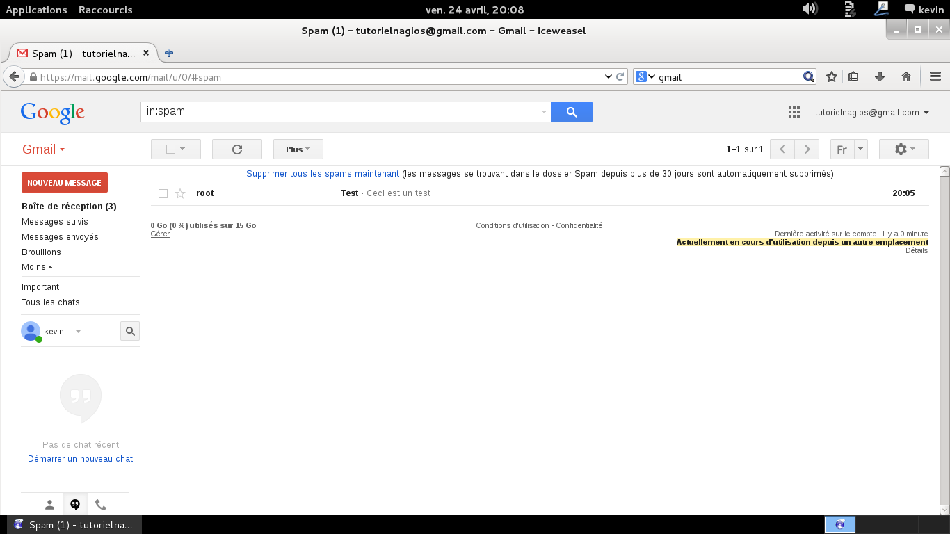The width and height of the screenshot is (950, 534).
Task: Click the Spam taskbar window entry
Action: pyautogui.click(x=74, y=525)
